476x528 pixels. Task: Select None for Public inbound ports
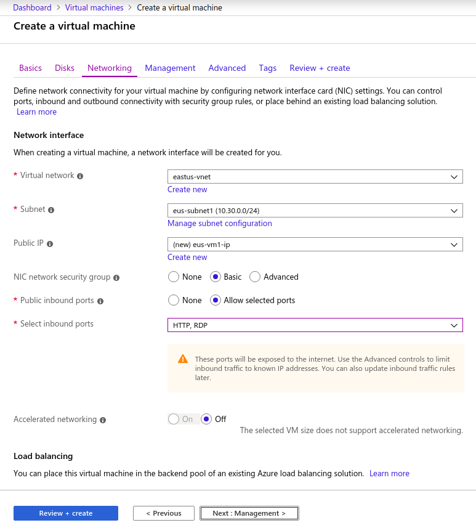click(x=174, y=301)
